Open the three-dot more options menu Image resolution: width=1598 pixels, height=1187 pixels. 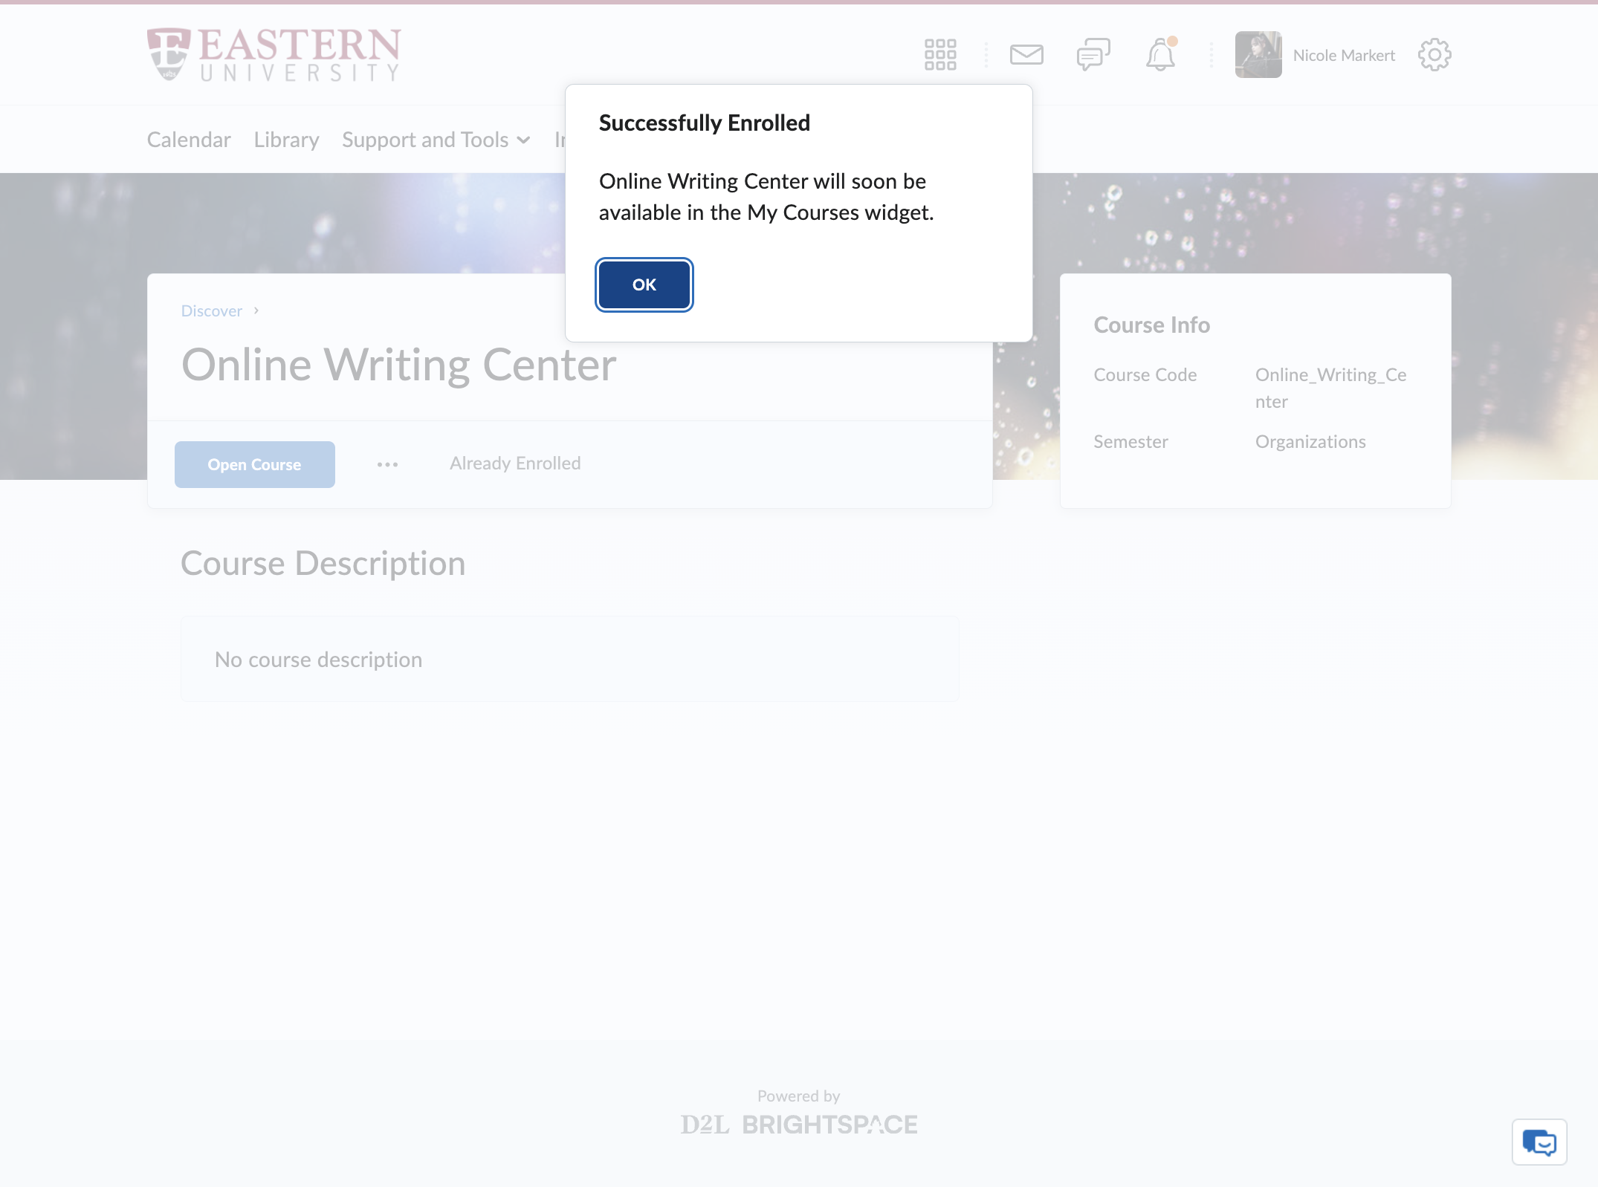[x=387, y=464]
